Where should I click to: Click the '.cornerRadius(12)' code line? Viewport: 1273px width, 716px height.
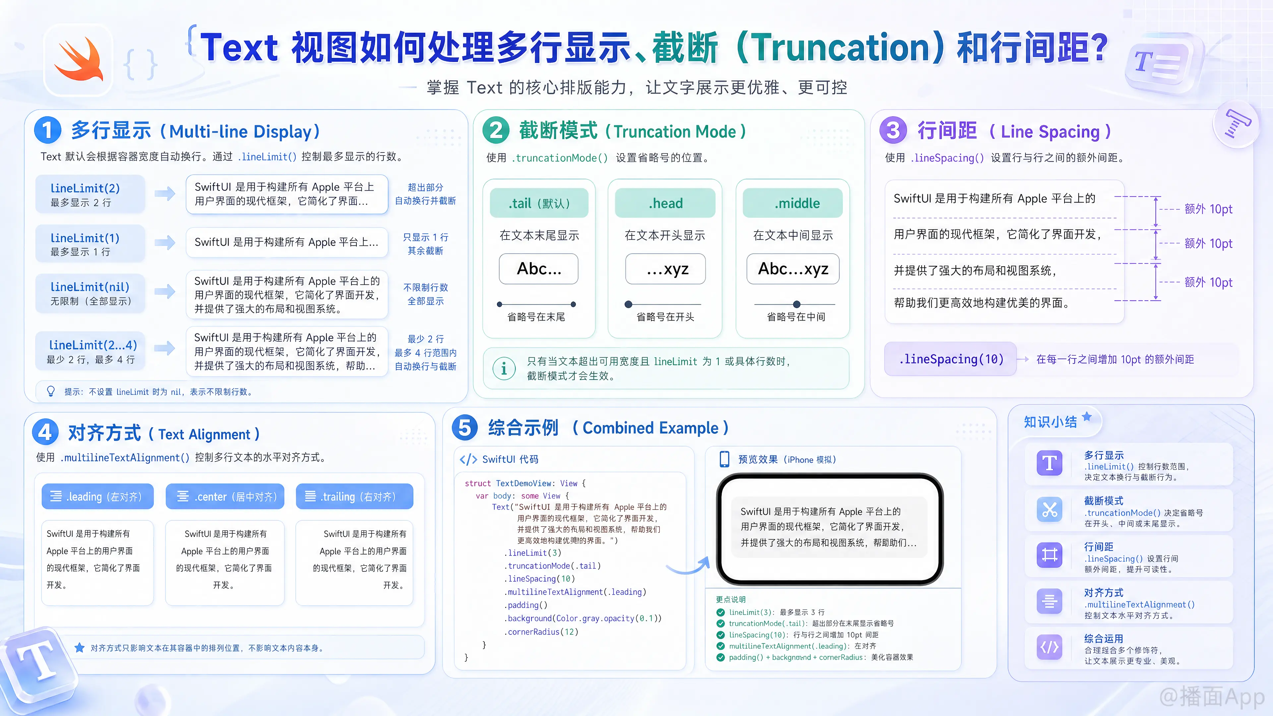pos(541,631)
